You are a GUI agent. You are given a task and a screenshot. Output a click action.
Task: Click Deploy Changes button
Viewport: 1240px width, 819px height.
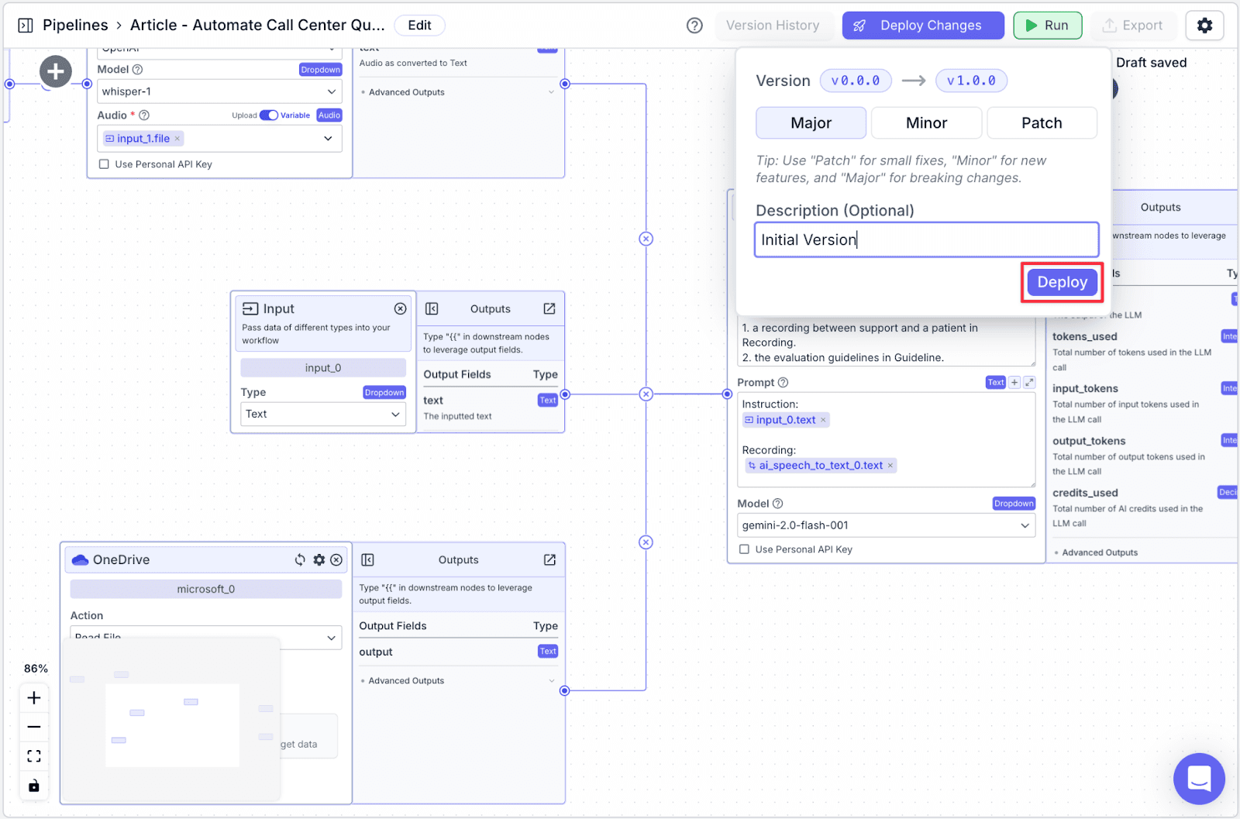(923, 26)
